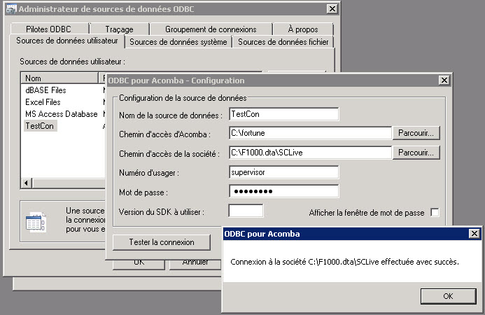The height and width of the screenshot is (315, 485).
Task: Click the list's left scroll arrow
Action: [x=26, y=183]
